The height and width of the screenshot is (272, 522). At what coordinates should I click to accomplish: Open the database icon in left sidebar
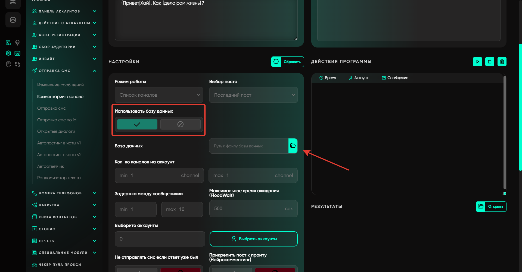tap(13, 20)
